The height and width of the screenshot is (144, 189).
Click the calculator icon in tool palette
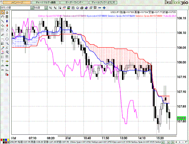tap(7, 17)
